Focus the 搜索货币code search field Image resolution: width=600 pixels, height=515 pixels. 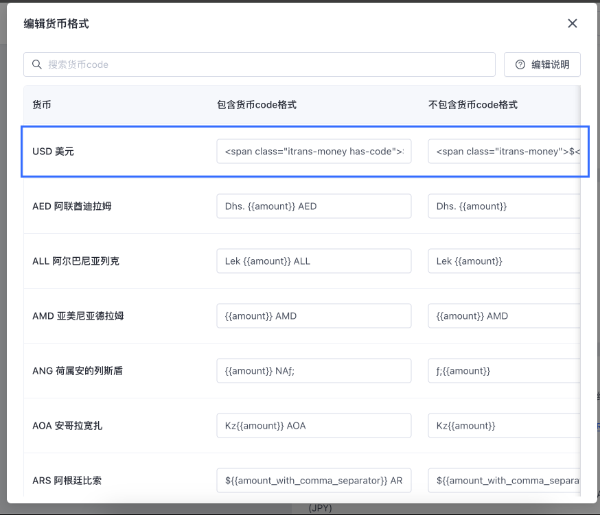[x=268, y=64]
